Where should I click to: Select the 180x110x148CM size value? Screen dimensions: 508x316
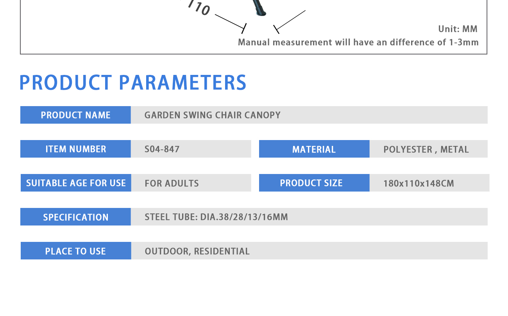[x=419, y=183]
